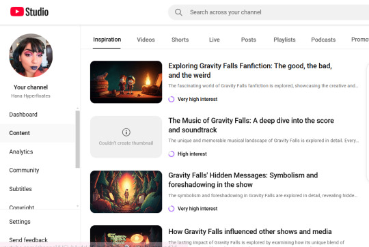This screenshot has width=369, height=247.
Task: Switch to the Inspiration tab
Action: tap(107, 40)
